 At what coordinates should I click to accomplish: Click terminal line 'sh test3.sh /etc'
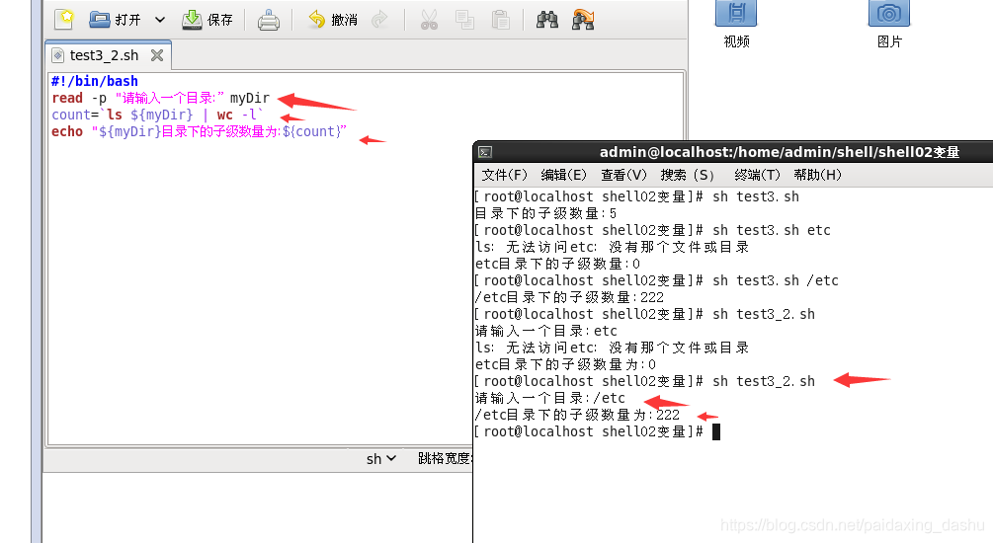click(x=656, y=280)
